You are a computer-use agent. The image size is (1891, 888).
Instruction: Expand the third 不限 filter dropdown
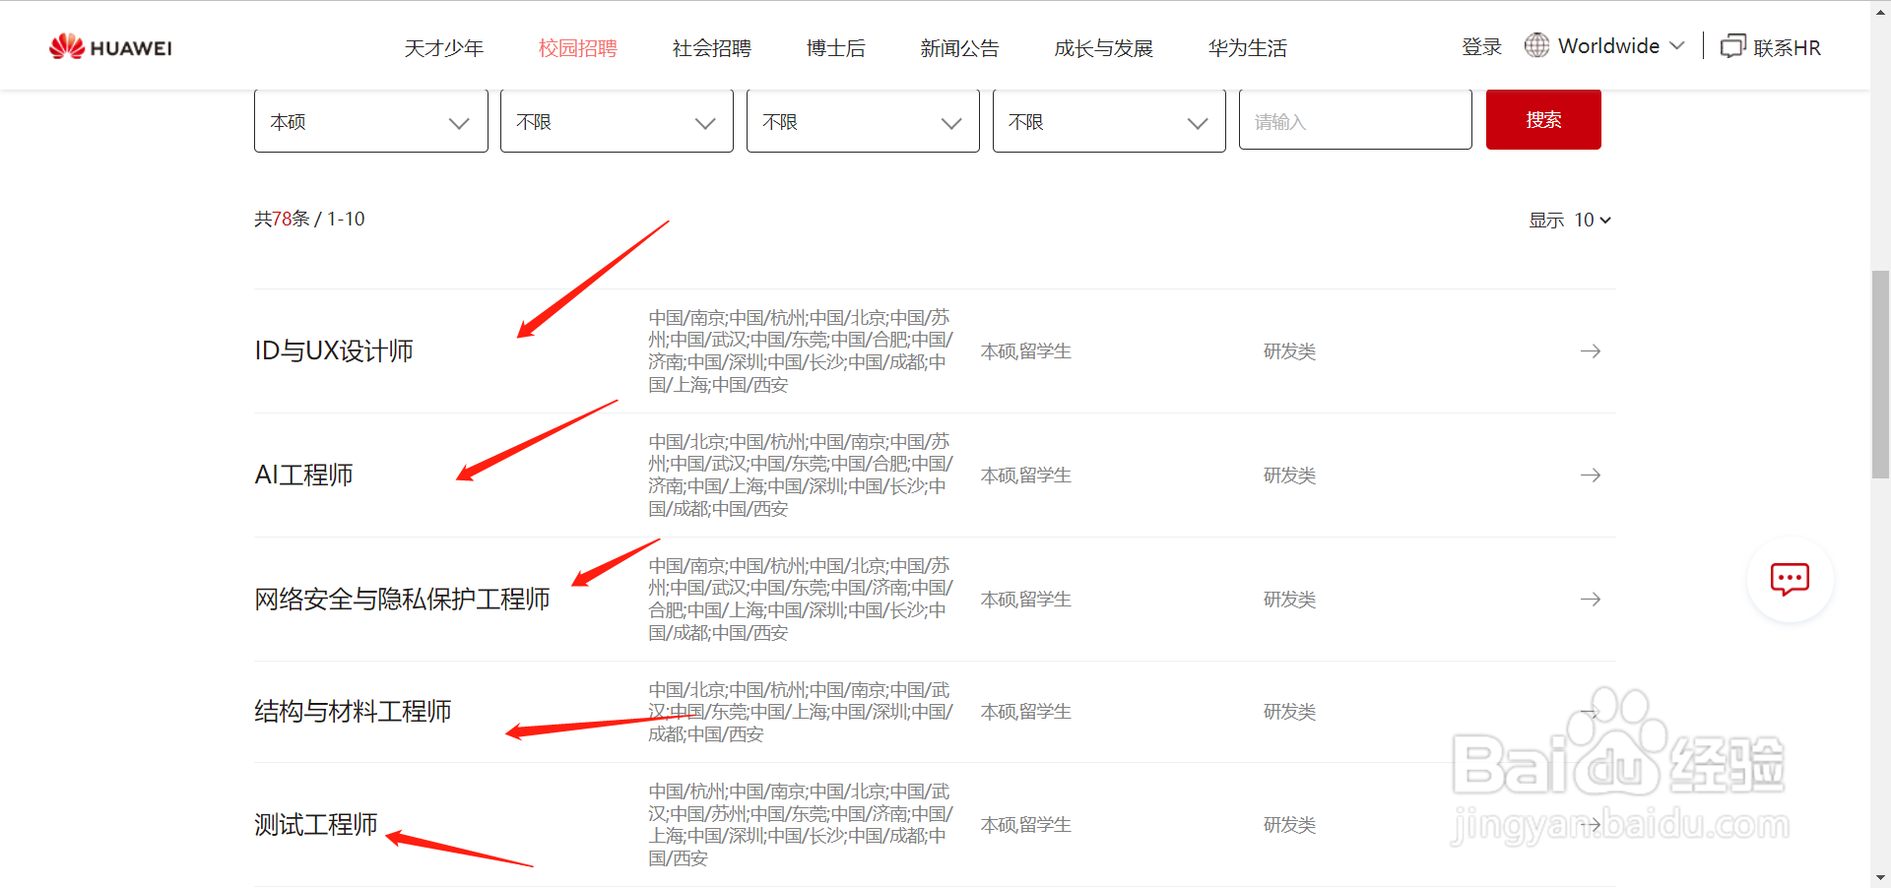pos(1110,121)
